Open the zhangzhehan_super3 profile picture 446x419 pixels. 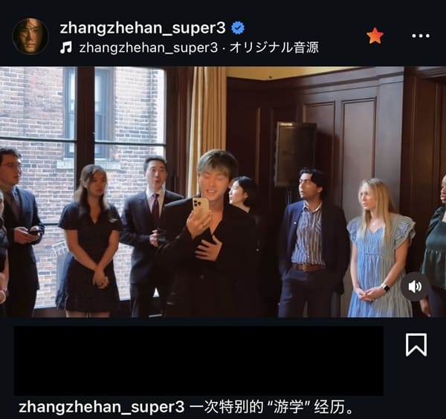pyautogui.click(x=30, y=36)
